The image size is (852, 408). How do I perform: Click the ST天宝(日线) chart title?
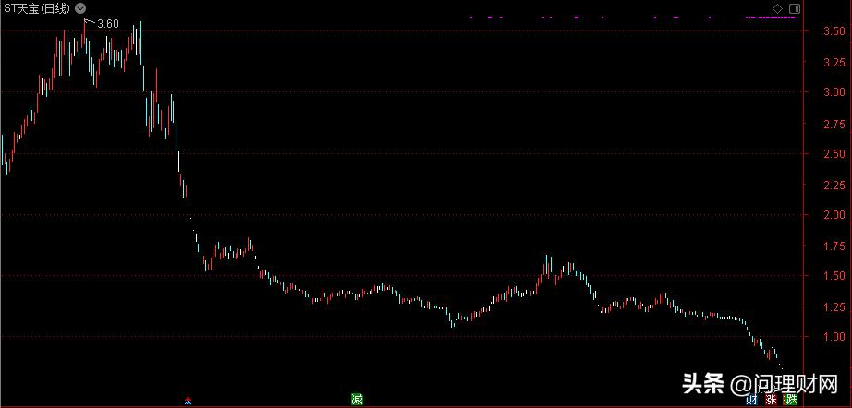pyautogui.click(x=36, y=9)
